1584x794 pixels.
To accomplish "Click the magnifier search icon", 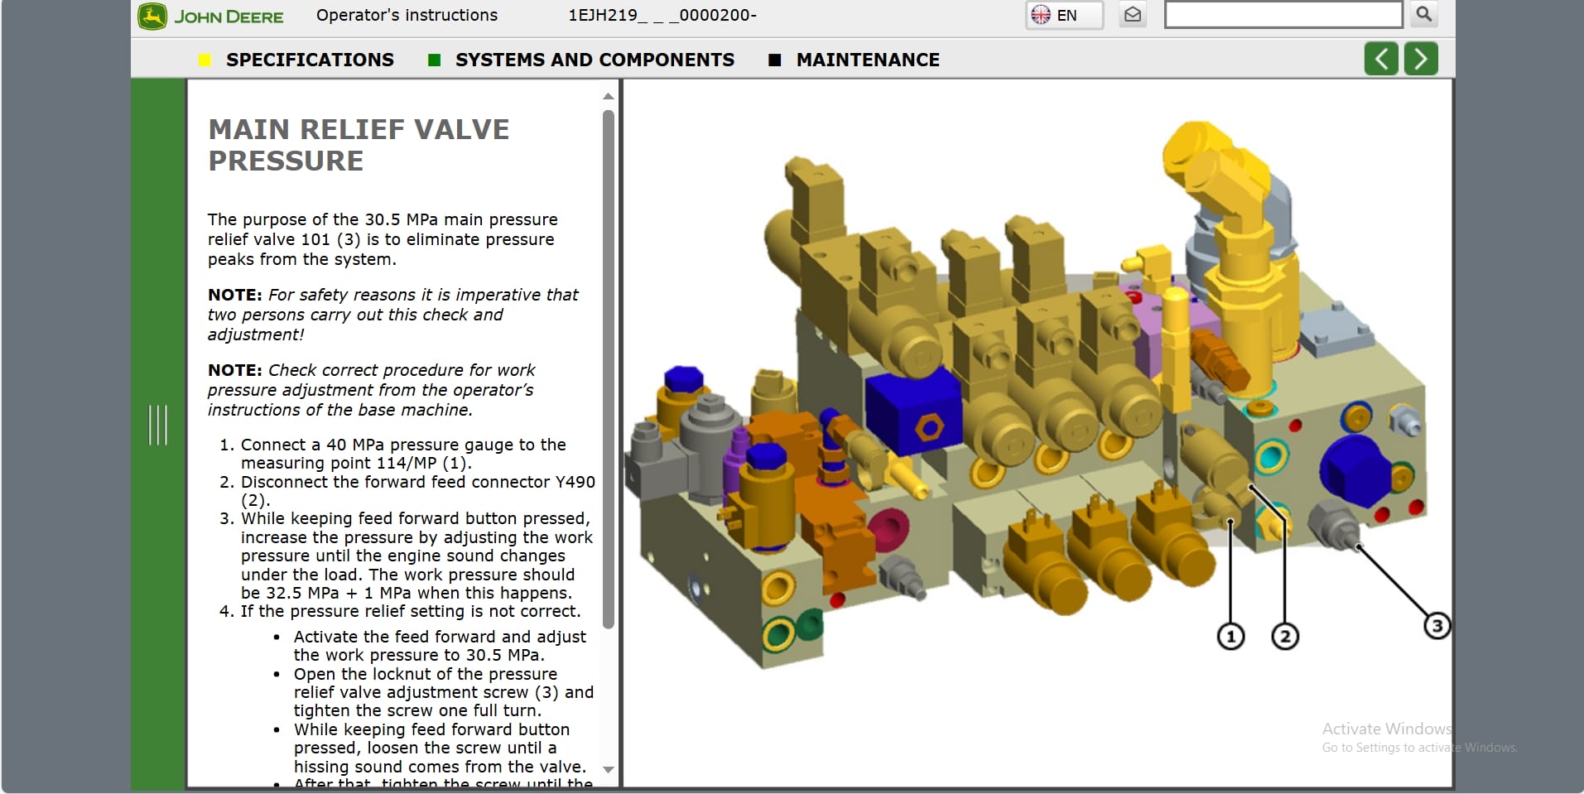I will (x=1423, y=14).
